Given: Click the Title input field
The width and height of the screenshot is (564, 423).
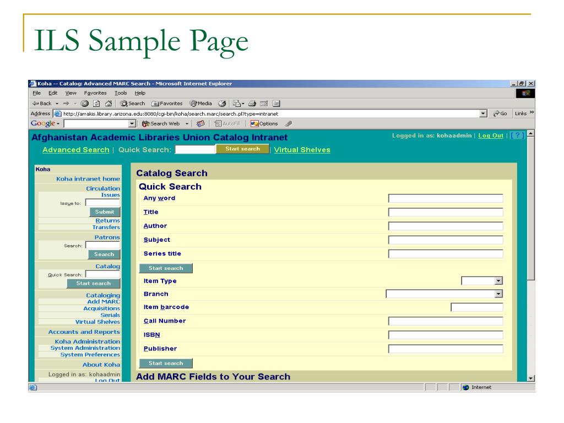Looking at the screenshot, I should click(446, 212).
